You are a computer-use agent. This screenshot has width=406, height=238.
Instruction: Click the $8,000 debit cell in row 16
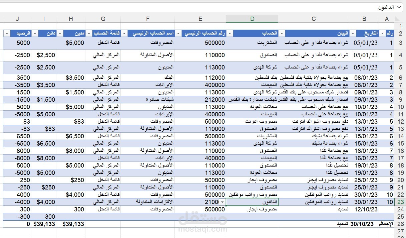tap(71, 151)
